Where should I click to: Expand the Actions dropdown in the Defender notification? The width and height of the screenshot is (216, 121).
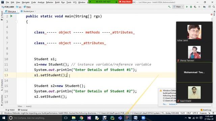pyautogui.click(x=173, y=104)
